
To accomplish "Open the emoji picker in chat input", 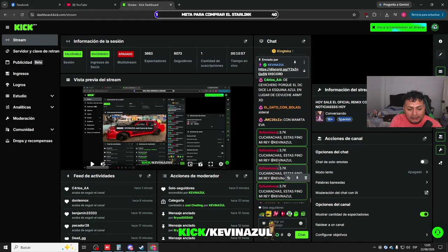I will tap(301, 223).
